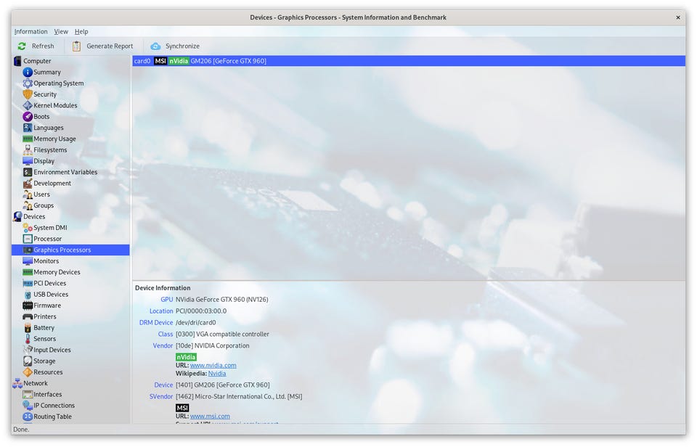The image size is (697, 447).
Task: Click the Generate Report button label
Action: (x=110, y=46)
